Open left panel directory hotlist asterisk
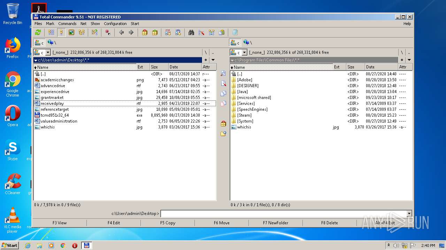 (206, 60)
